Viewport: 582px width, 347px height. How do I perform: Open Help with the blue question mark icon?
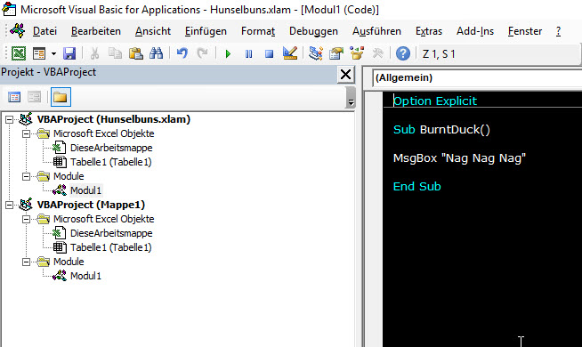coord(403,53)
